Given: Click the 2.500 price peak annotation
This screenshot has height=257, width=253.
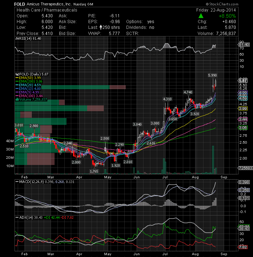Looking at the screenshot, I should 105,138.
